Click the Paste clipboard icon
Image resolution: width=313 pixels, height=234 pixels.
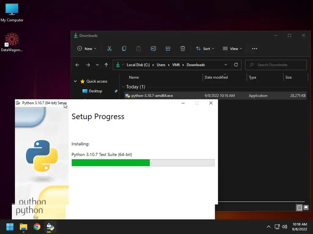(x=139, y=48)
